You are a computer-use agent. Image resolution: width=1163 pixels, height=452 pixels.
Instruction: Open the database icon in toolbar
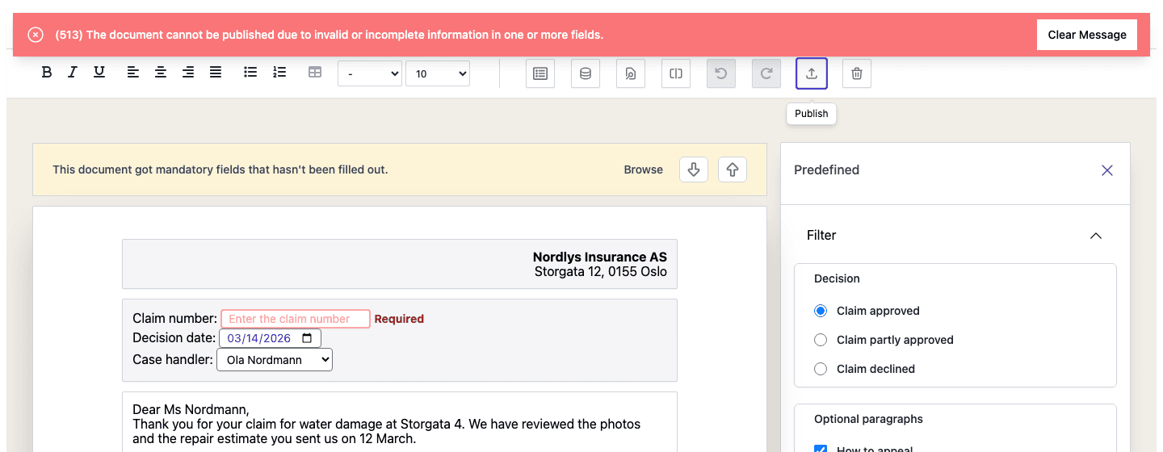pos(586,73)
